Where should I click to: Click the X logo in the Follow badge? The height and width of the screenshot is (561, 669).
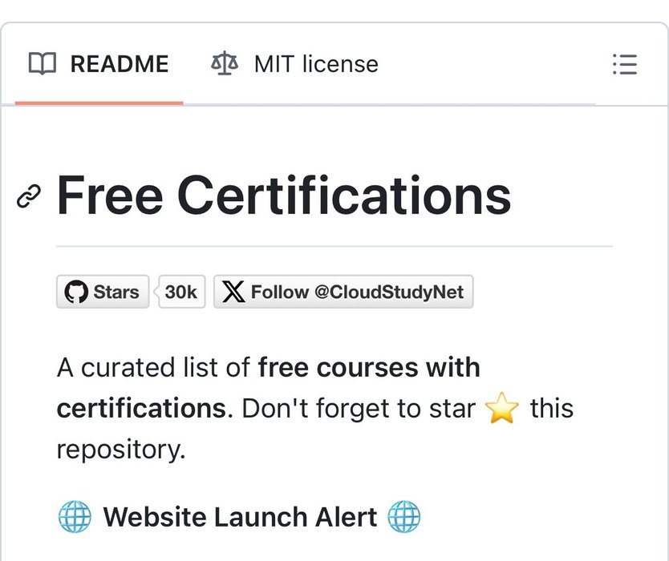click(x=233, y=292)
